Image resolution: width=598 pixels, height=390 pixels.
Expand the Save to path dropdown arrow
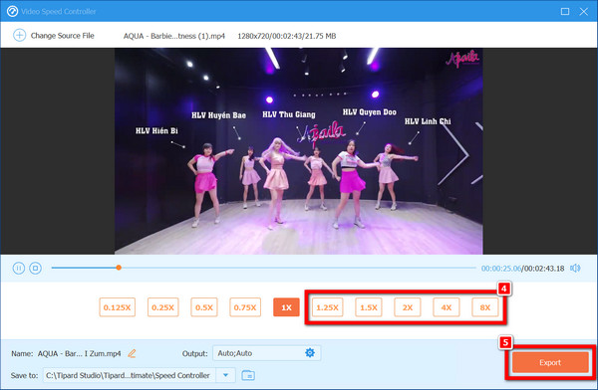tap(226, 375)
